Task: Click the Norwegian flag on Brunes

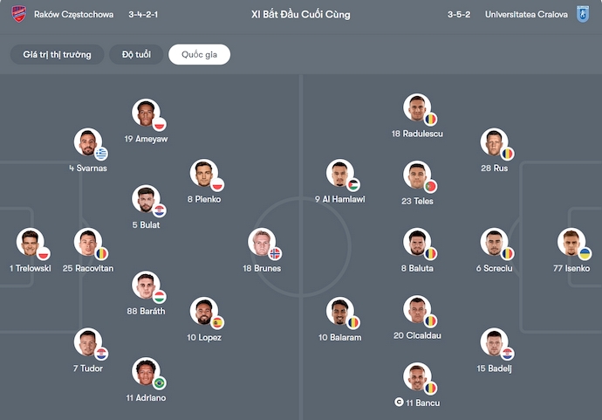Action: click(x=276, y=253)
